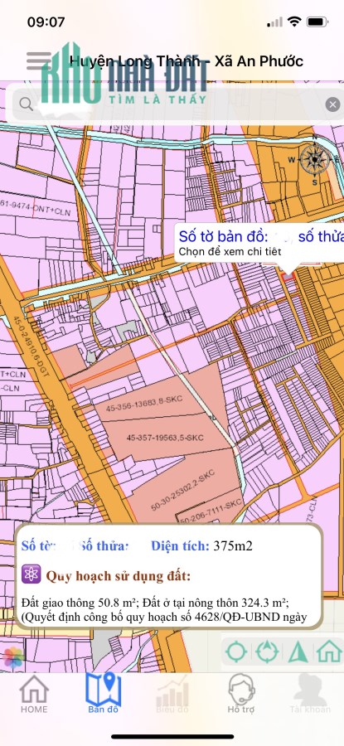
Task: Tap the search magnifier icon
Action: click(27, 104)
